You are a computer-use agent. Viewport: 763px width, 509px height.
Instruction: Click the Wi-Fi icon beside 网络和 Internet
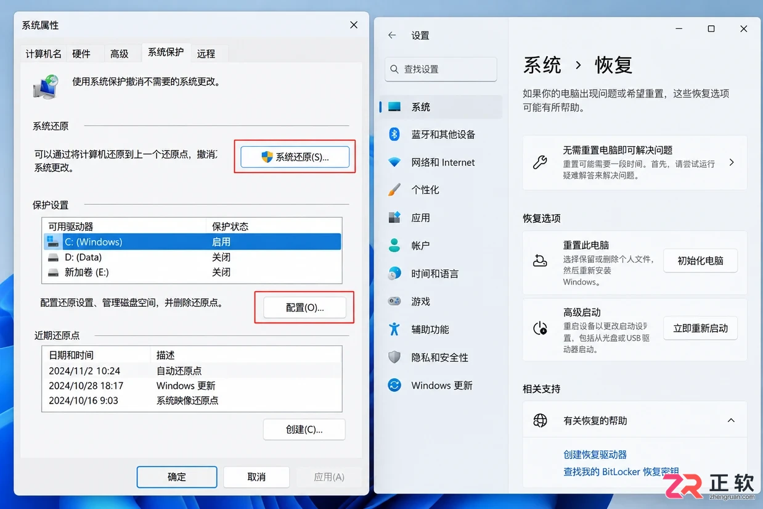click(394, 162)
